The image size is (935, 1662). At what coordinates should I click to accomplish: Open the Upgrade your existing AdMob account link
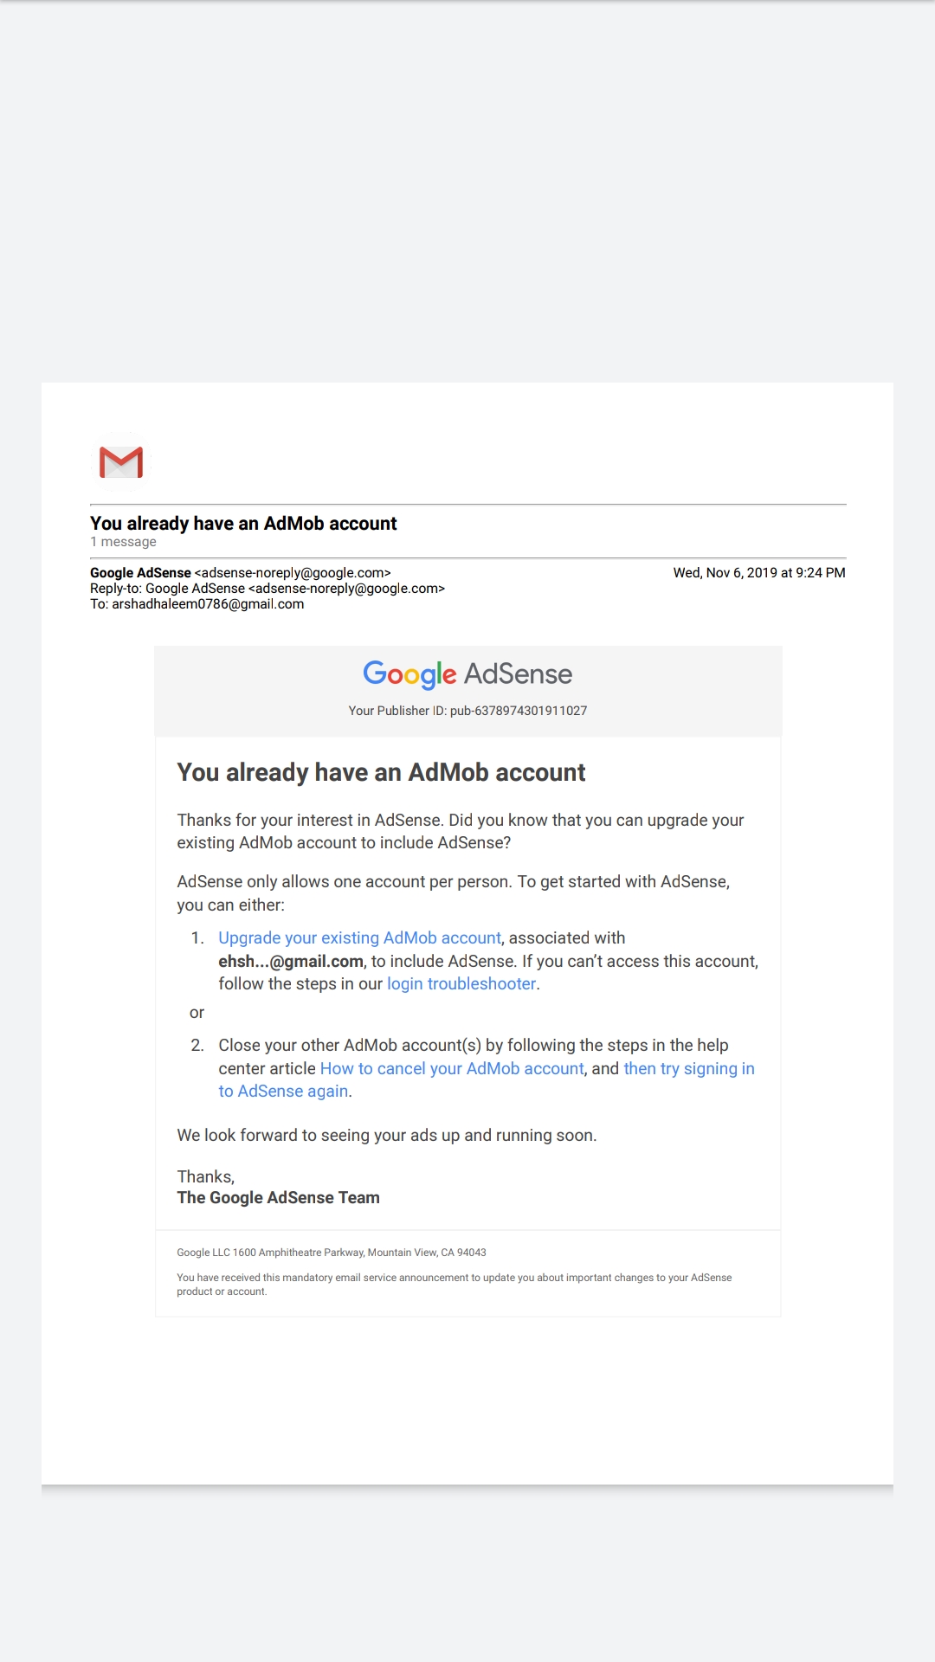(x=359, y=937)
